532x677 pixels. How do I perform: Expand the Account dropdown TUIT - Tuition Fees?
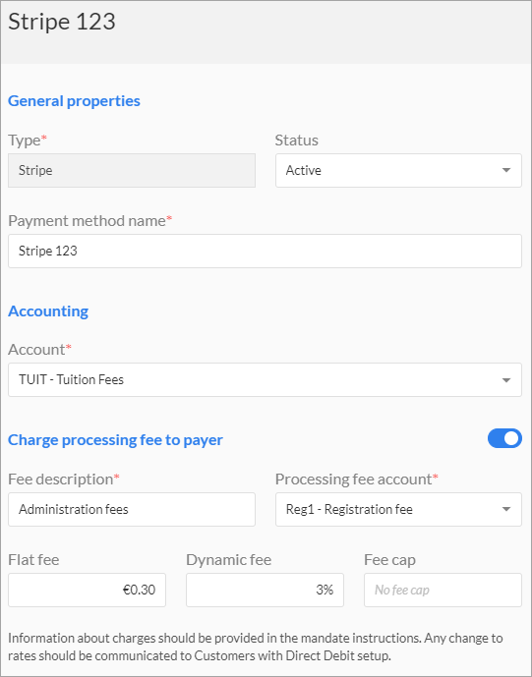point(265,380)
